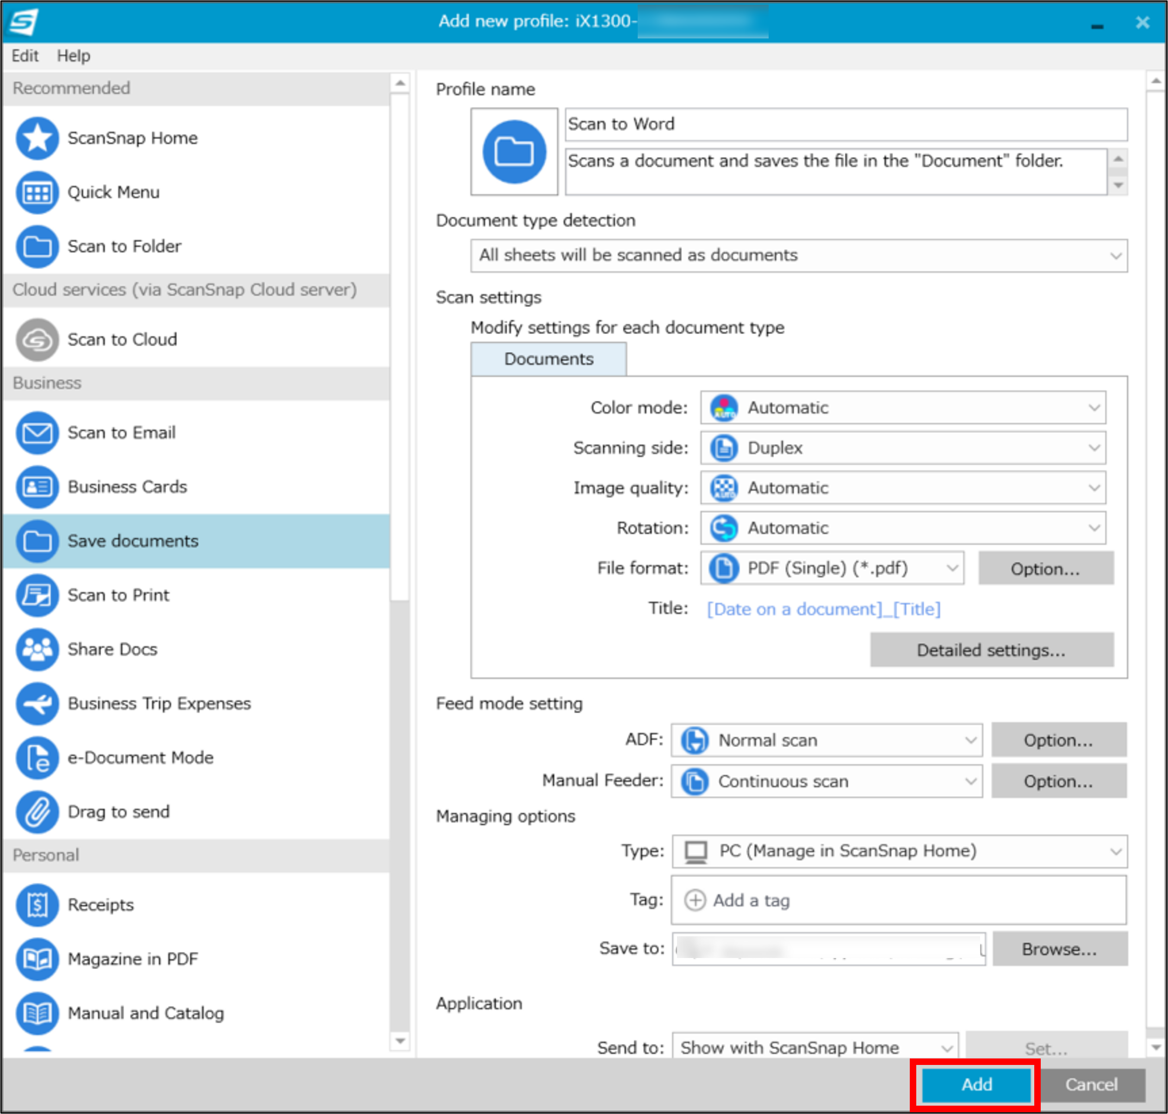Choose the Scan to Print icon
The height and width of the screenshot is (1114, 1168).
[37, 595]
